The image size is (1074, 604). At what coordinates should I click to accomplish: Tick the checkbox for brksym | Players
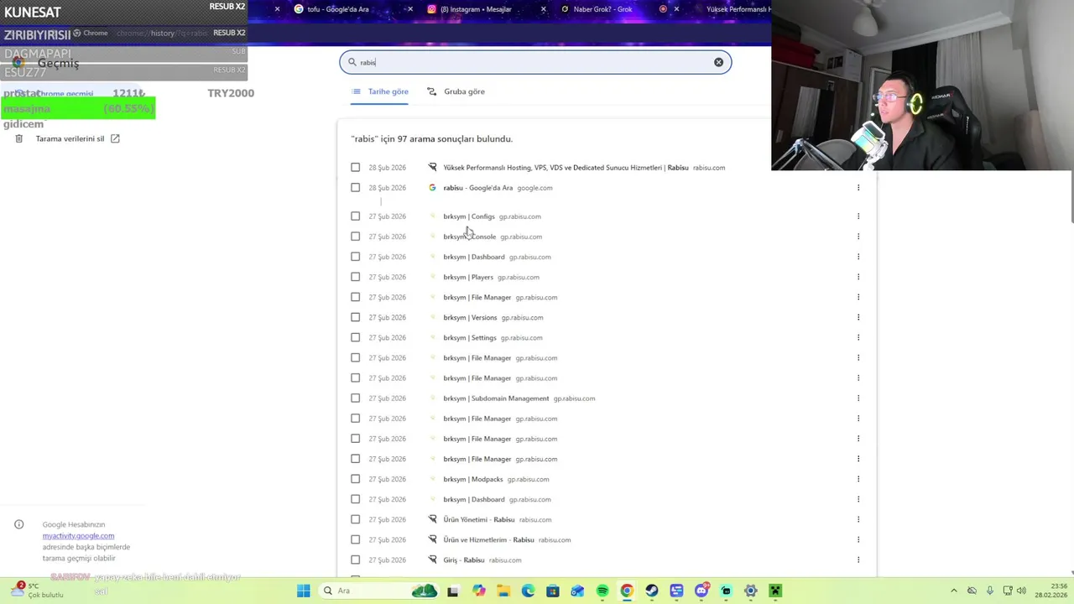pyautogui.click(x=356, y=277)
